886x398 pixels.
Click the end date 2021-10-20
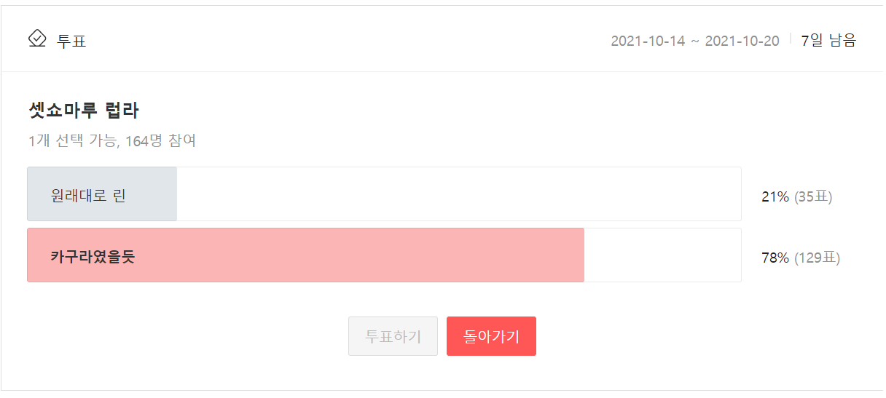742,41
